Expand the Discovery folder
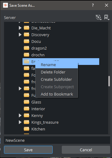 pyautogui.click(x=20, y=35)
